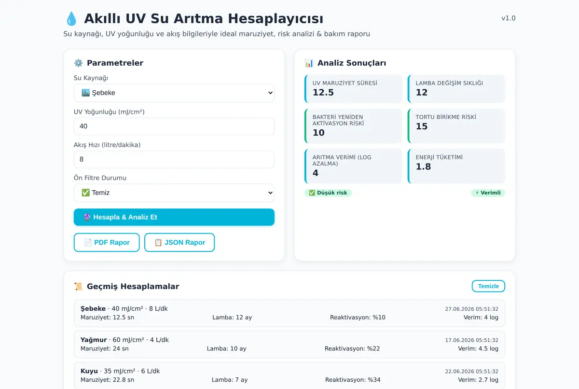The height and width of the screenshot is (389, 579).
Task: Select the Arıtma Verimi (Log Azalma) card
Action: click(353, 166)
